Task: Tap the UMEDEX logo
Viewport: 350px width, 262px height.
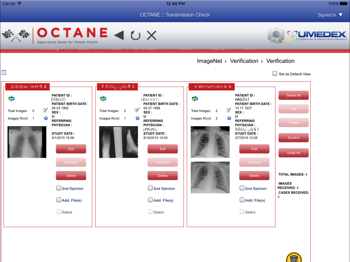Action: [x=317, y=35]
